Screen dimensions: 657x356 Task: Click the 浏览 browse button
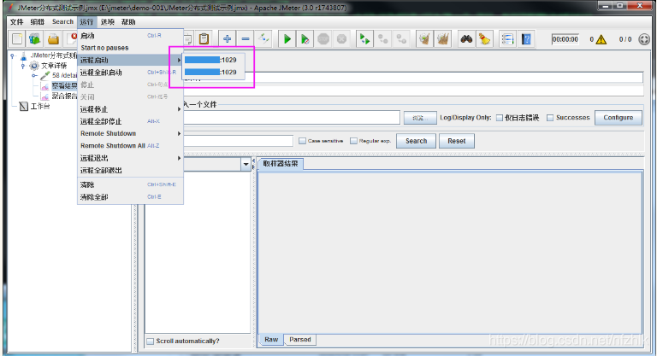[420, 118]
